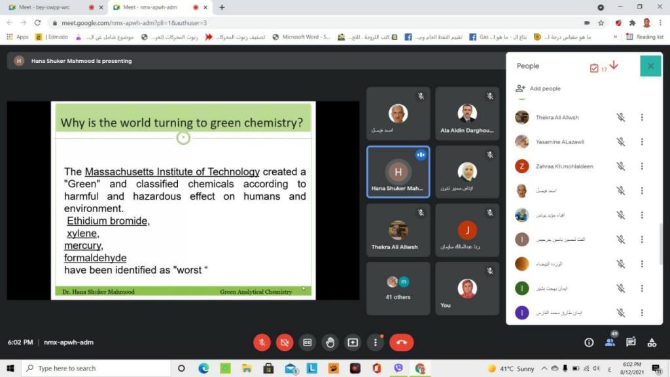Turn on captions with the CC button

tap(307, 342)
